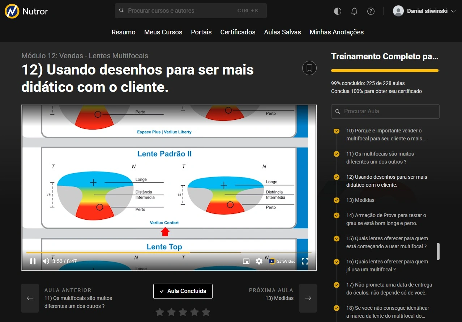
Task: Expand Daniel sliwinski account menu
Action: click(x=424, y=11)
